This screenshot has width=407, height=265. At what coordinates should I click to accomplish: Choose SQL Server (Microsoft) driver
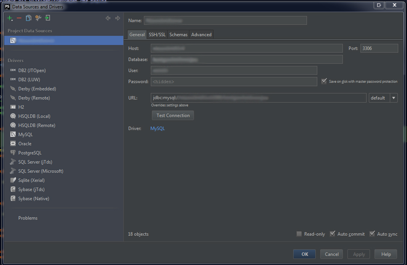pyautogui.click(x=41, y=171)
